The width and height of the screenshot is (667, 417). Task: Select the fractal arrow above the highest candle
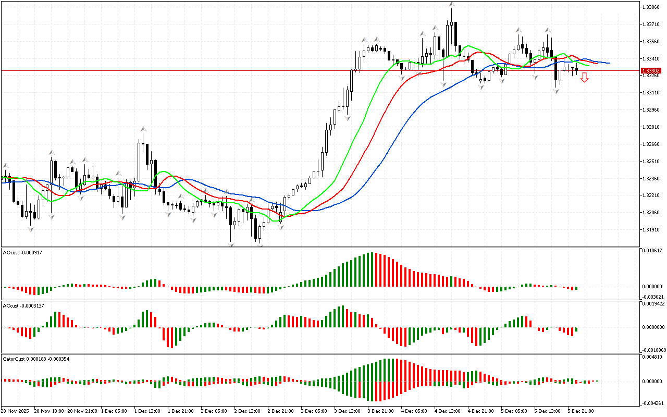click(452, 4)
